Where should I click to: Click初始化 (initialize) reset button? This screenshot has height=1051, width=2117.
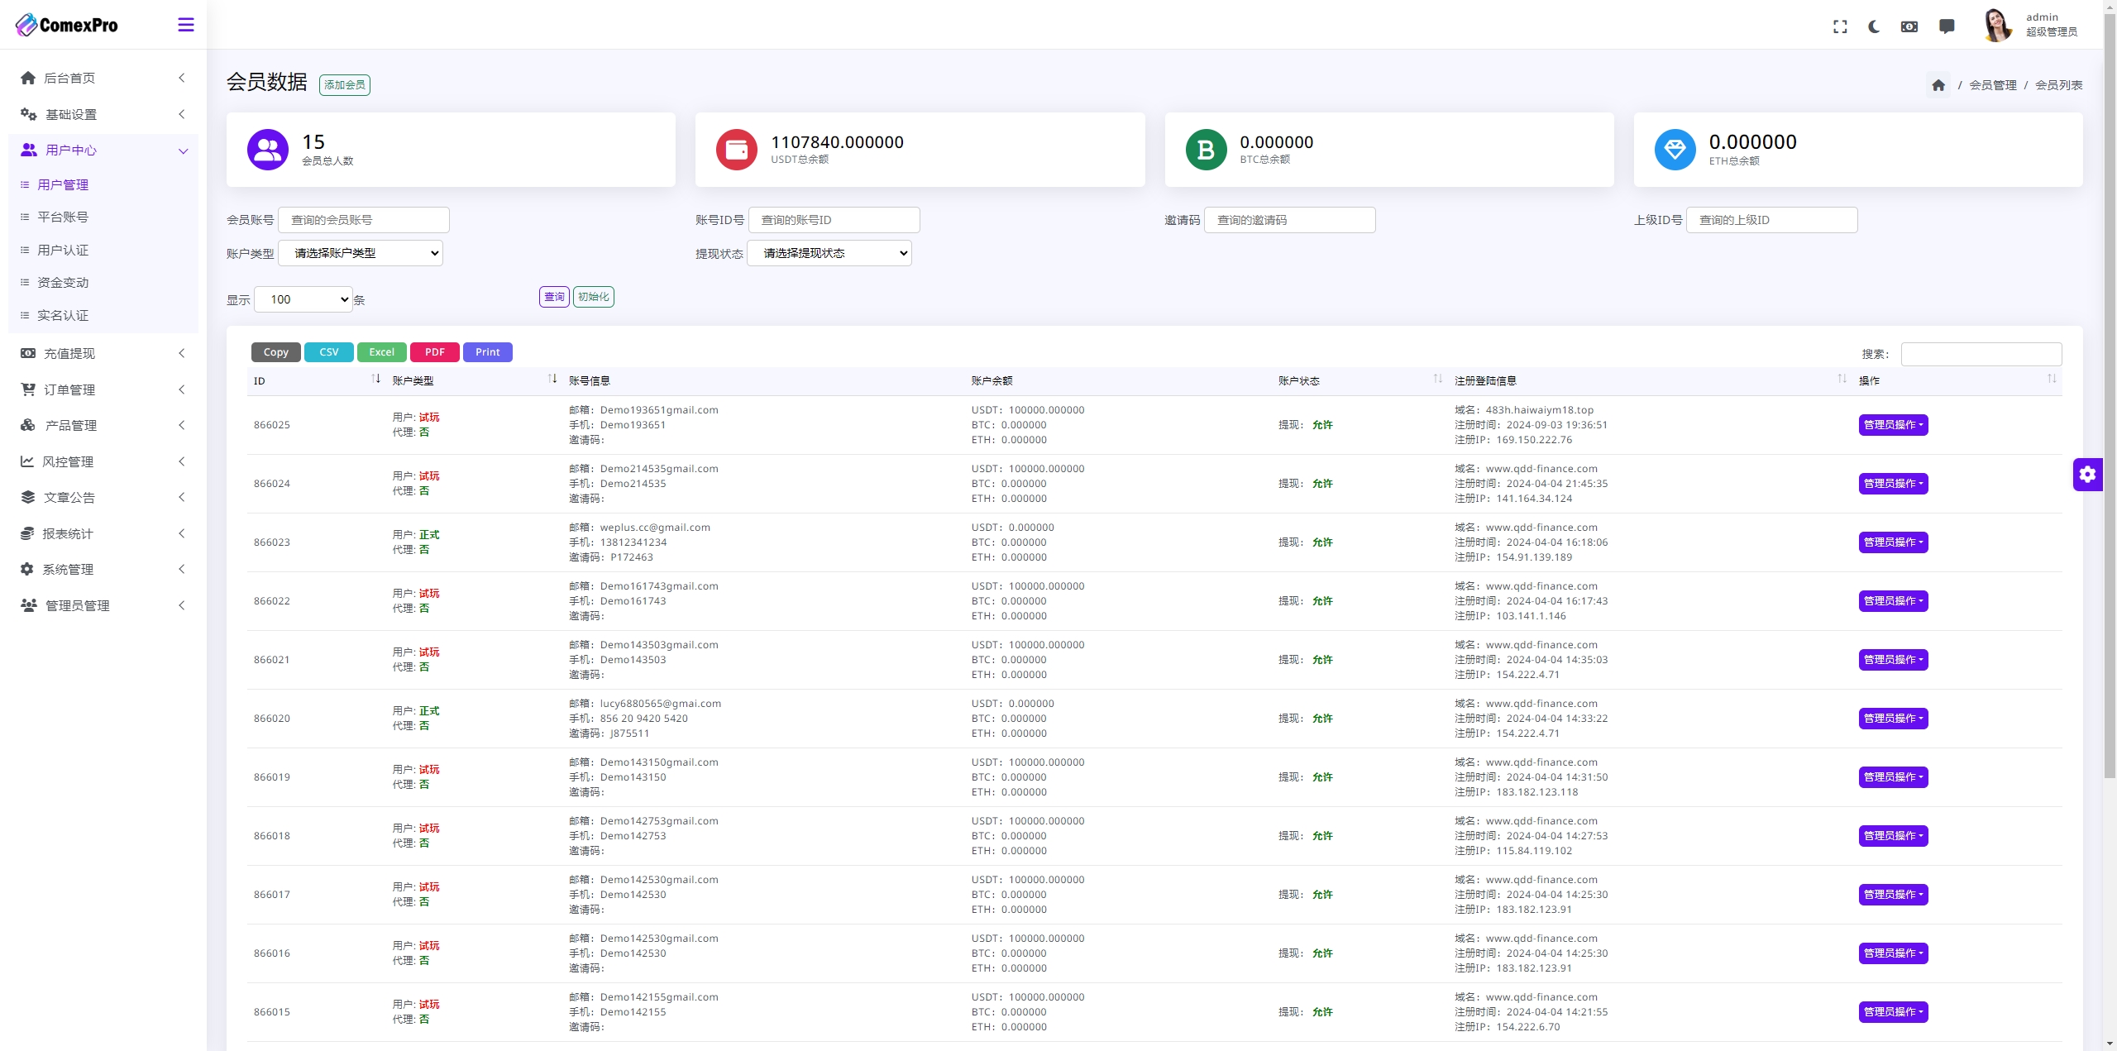tap(594, 297)
